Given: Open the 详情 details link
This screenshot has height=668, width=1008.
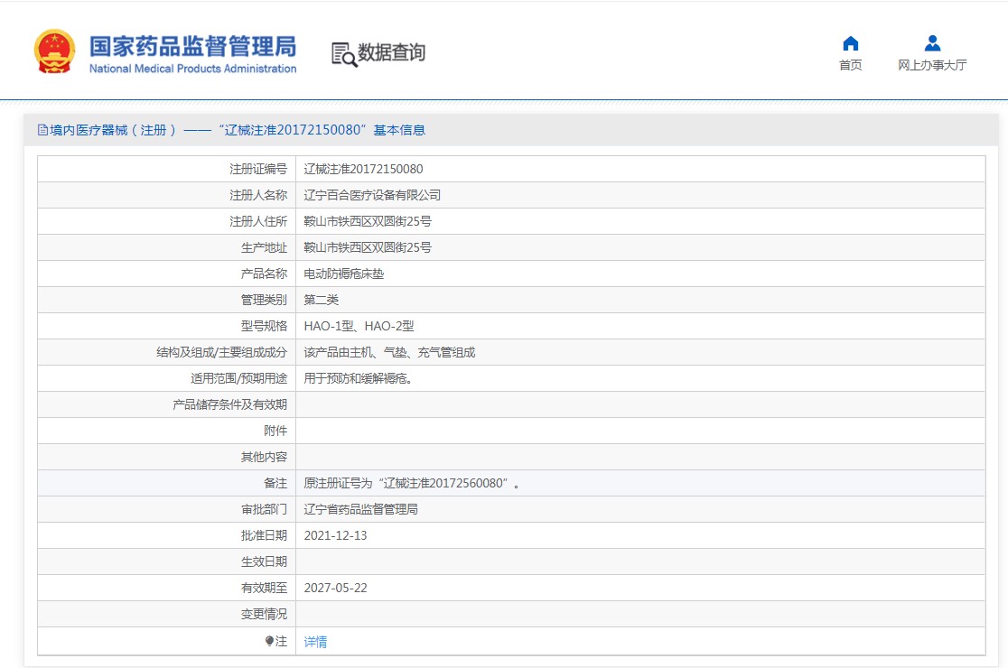Looking at the screenshot, I should [x=315, y=642].
